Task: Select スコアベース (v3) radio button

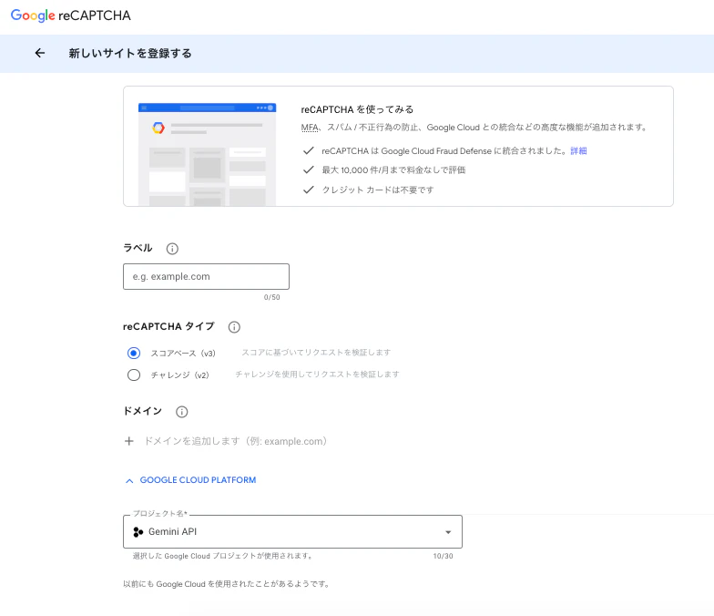Action: (x=134, y=354)
